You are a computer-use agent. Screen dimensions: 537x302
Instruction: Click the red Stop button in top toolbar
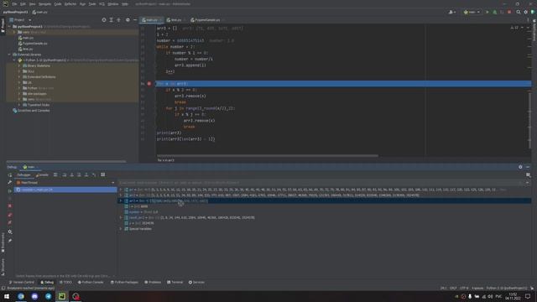click(509, 12)
